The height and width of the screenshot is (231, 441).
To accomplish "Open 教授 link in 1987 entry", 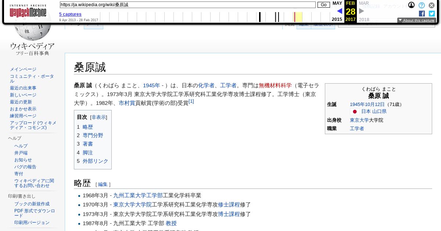I will click(x=171, y=223).
